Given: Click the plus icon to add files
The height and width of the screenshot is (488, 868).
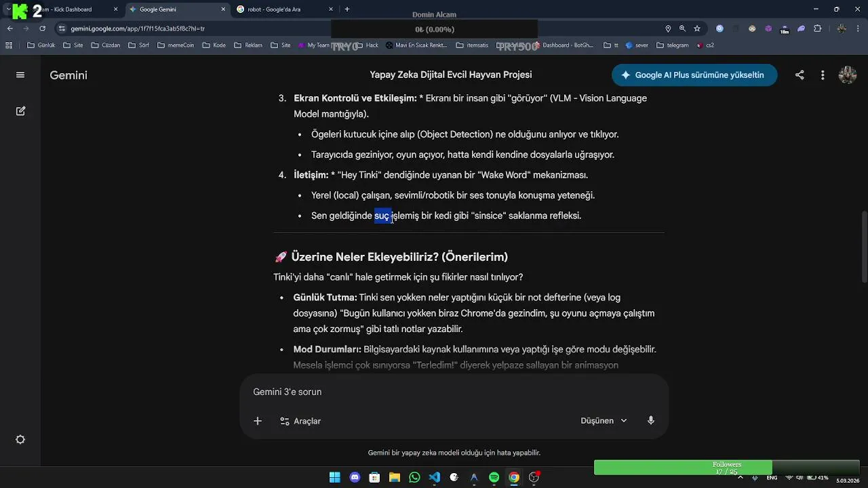Looking at the screenshot, I should click(x=258, y=421).
